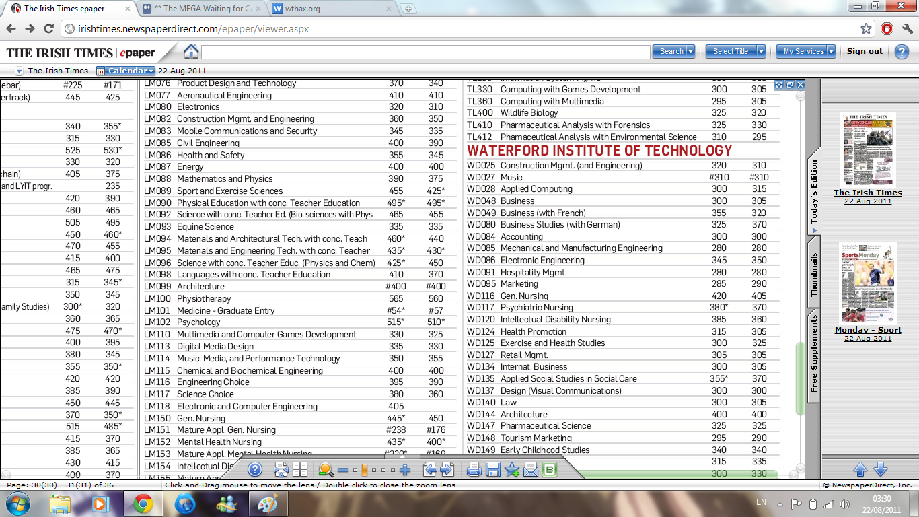
Task: Click Sign out
Action: (x=865, y=51)
